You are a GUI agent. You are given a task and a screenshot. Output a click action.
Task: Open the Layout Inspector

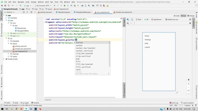click(187, 103)
